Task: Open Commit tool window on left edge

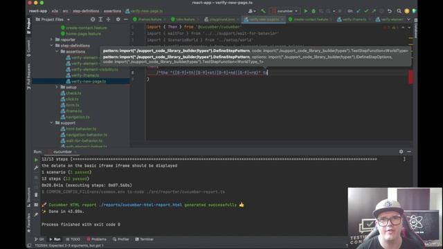Action: 28,48
